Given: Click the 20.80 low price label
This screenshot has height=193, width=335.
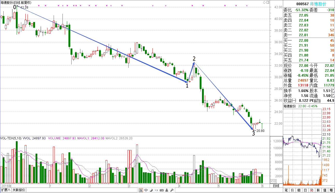Looking at the screenshot, I should 260,131.
